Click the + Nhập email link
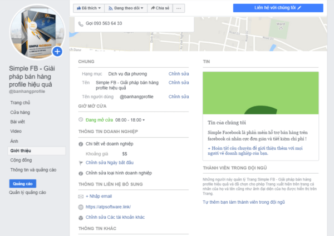The width and height of the screenshot is (334, 236). pyautogui.click(x=99, y=196)
